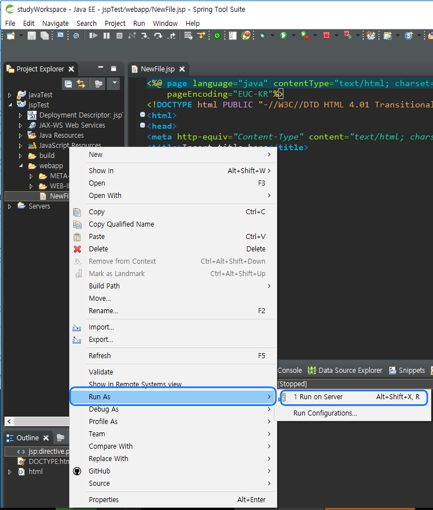Click the Save toolbar icon

pyautogui.click(x=31, y=35)
